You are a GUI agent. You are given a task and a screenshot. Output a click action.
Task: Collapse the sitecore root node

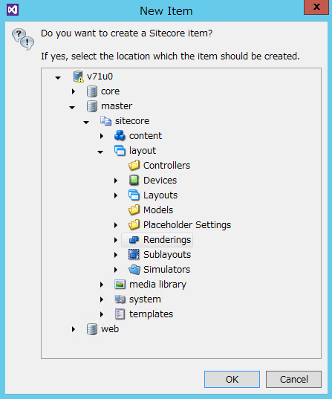(86, 123)
